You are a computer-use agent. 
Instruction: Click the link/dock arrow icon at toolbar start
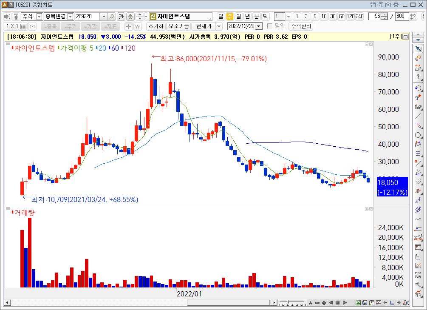click(7, 16)
